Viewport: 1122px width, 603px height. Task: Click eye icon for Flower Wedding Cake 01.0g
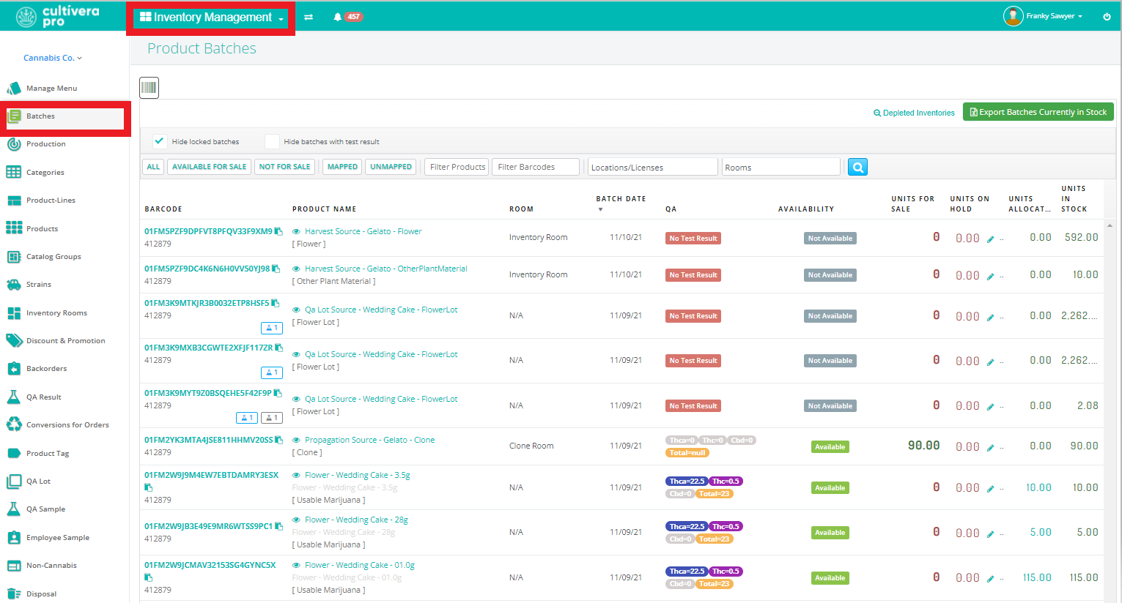(296, 566)
